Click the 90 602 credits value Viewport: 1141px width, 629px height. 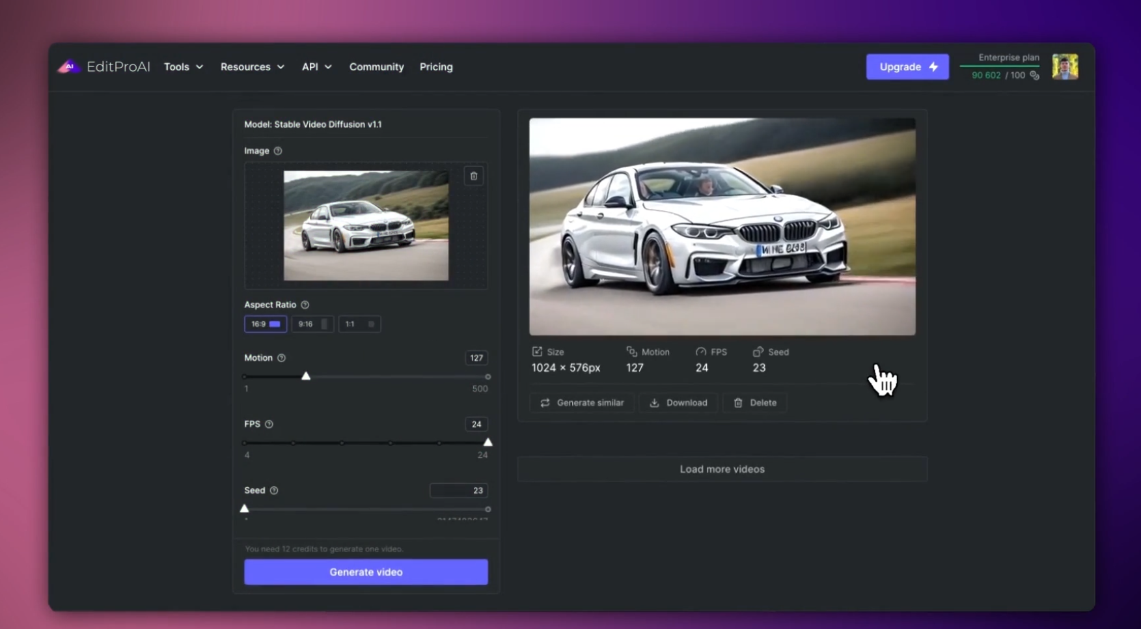click(x=986, y=76)
